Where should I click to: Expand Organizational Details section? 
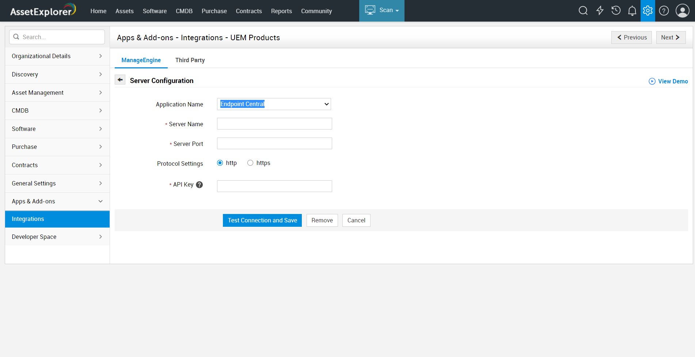(57, 56)
